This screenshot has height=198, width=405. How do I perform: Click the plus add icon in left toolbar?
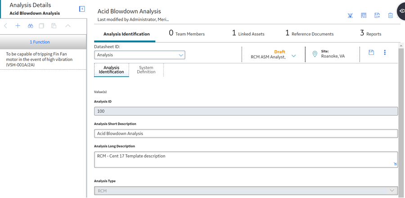(x=18, y=26)
